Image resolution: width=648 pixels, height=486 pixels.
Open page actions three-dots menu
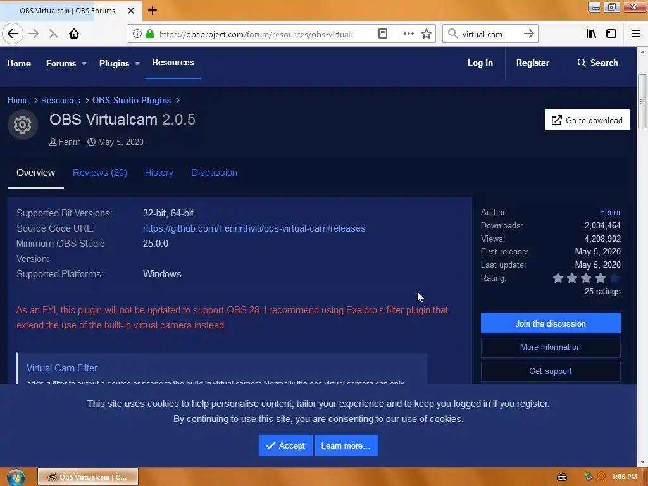[x=408, y=34]
